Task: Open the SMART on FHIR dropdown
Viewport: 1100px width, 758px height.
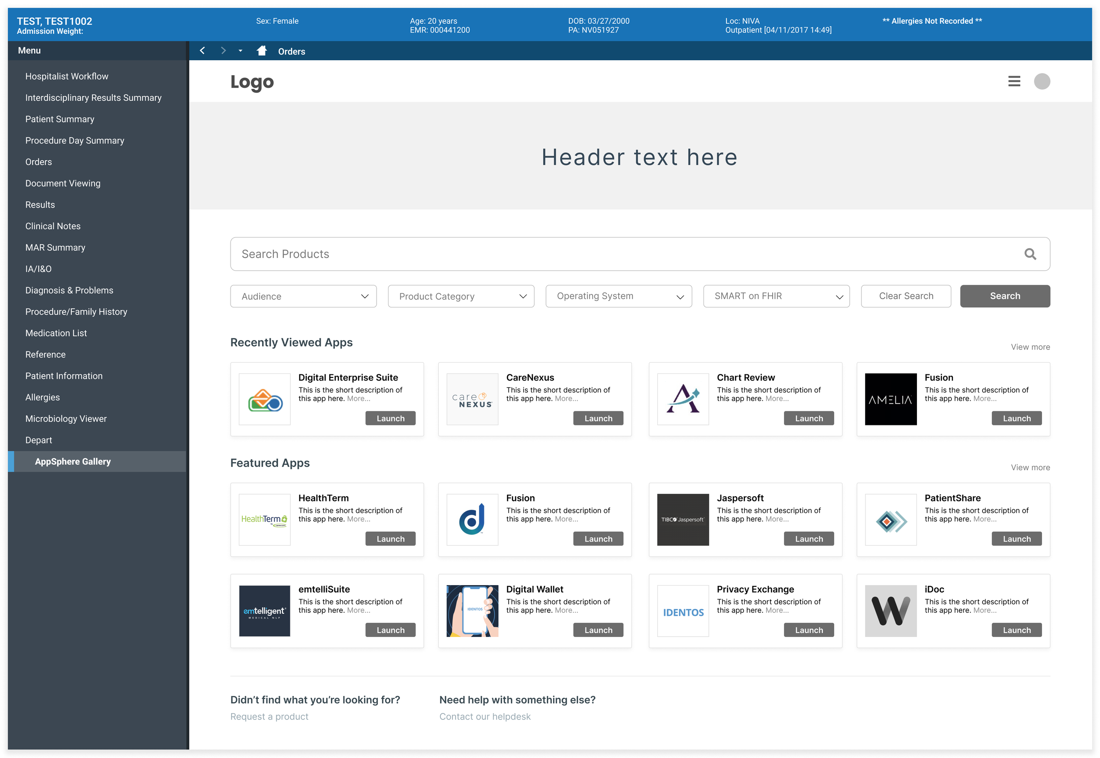Action: [776, 297]
